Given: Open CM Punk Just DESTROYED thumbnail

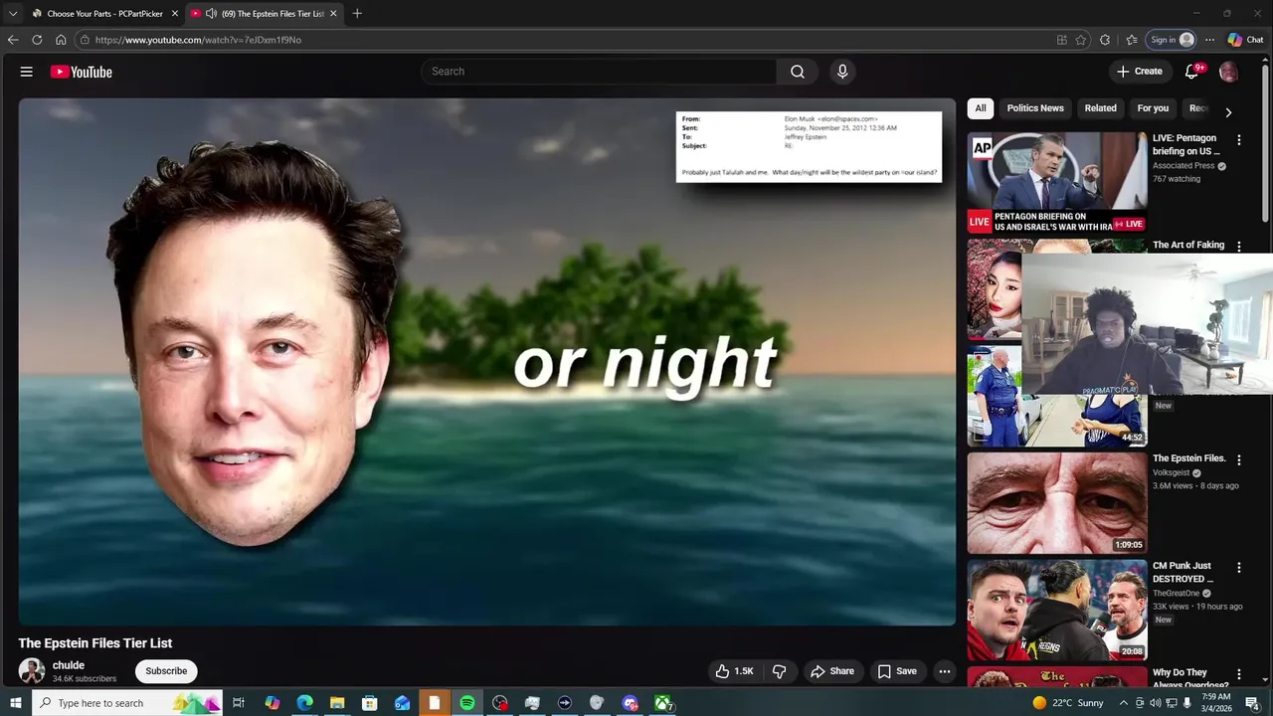Looking at the screenshot, I should point(1057,610).
